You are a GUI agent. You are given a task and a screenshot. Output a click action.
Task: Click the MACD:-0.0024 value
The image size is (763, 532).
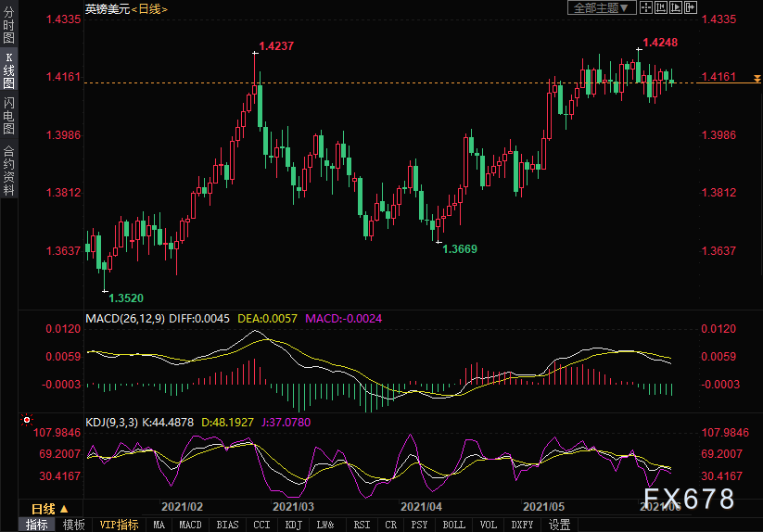pos(344,319)
